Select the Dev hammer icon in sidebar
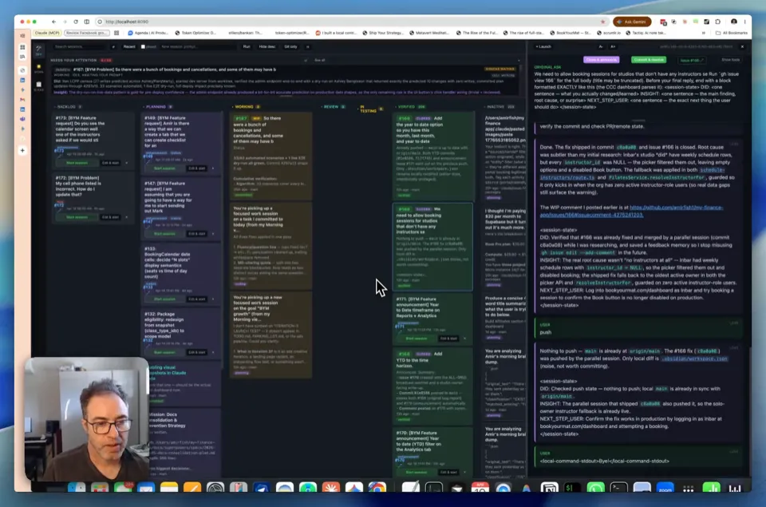Viewport: 766px width, 507px height. click(x=38, y=50)
